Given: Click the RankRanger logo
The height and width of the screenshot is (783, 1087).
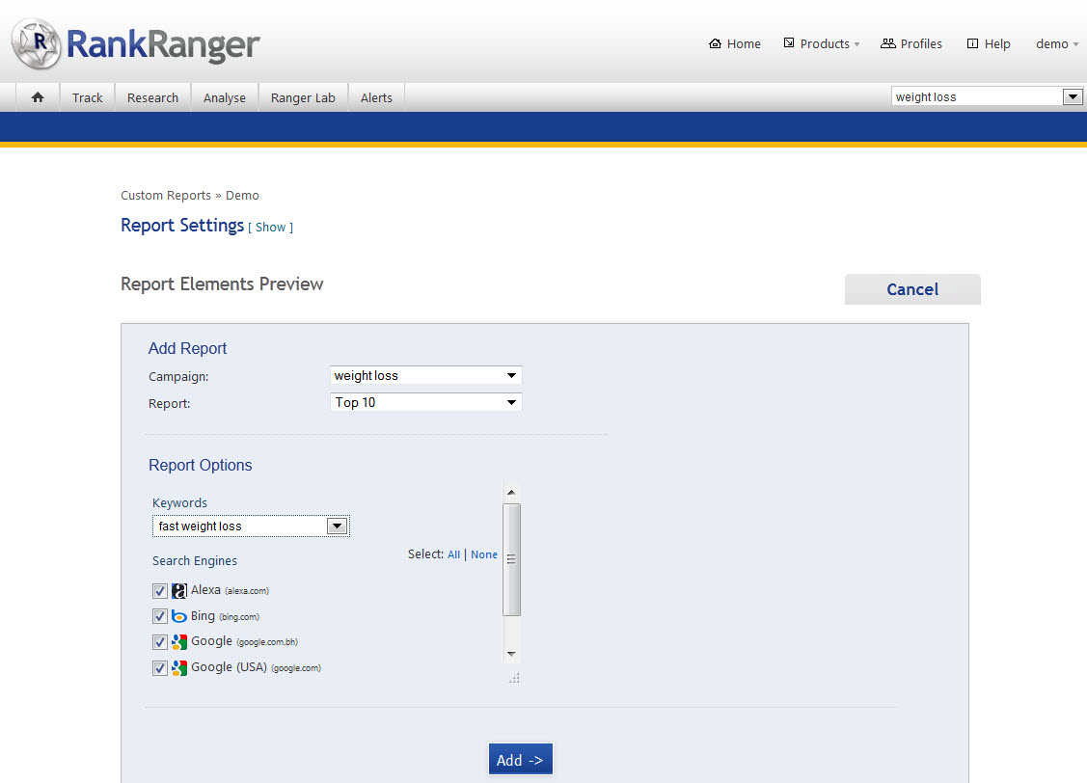Looking at the screenshot, I should pos(137,43).
